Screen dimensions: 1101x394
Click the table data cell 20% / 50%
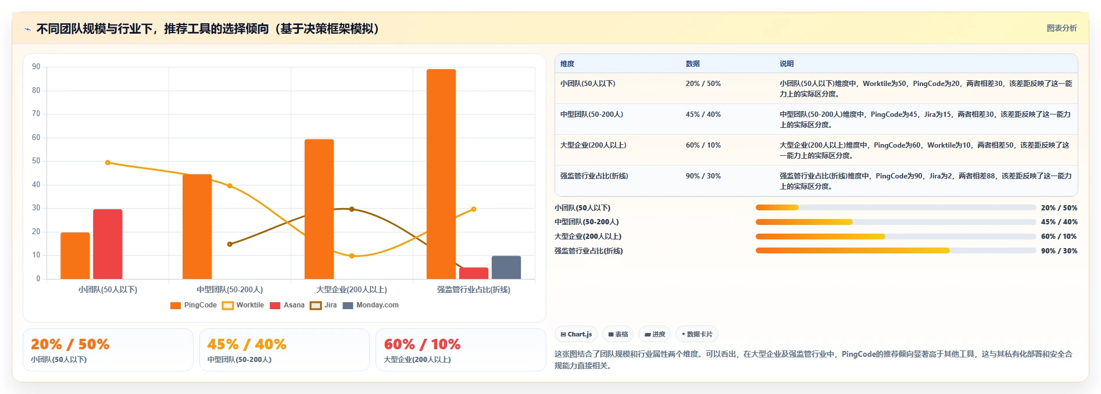pos(703,84)
